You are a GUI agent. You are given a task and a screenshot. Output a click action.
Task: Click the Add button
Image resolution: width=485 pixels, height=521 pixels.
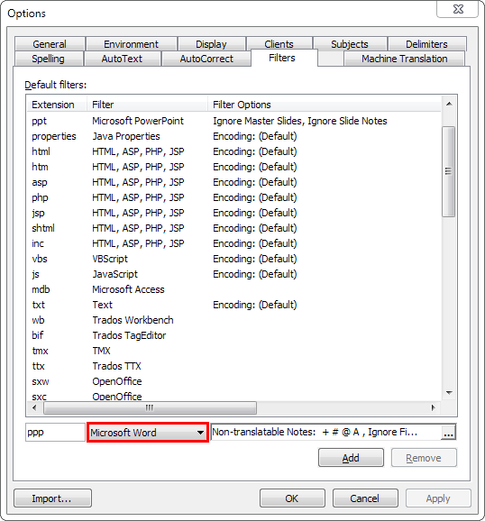[x=351, y=458]
